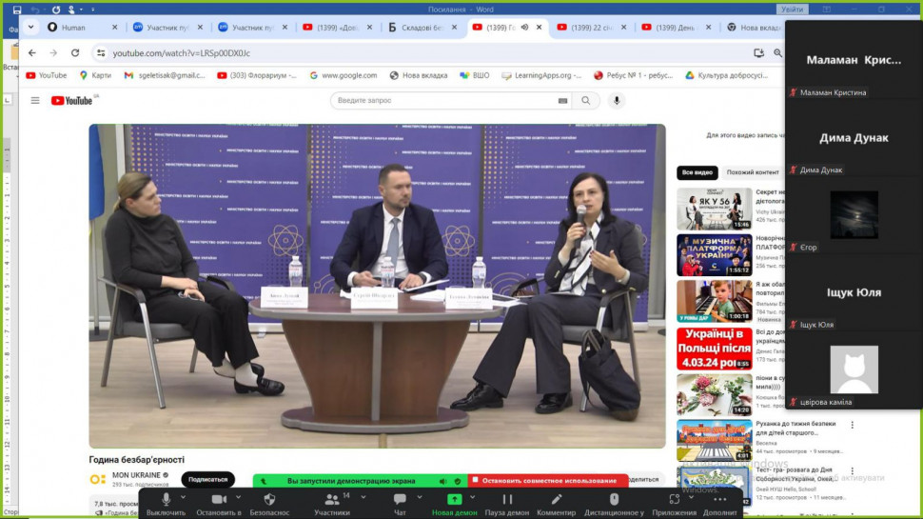Close the Human tab

tap(115, 27)
